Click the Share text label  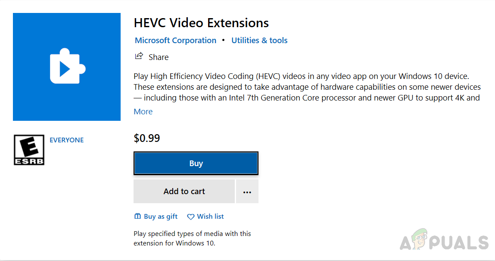coord(159,57)
